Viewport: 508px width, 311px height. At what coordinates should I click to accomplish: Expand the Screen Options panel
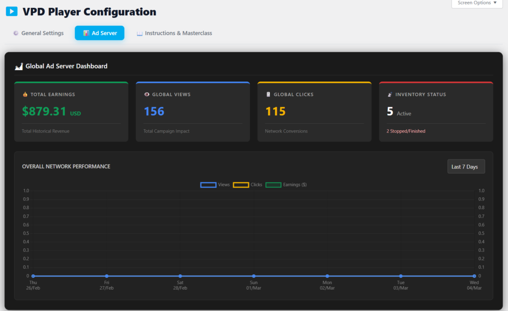477,3
